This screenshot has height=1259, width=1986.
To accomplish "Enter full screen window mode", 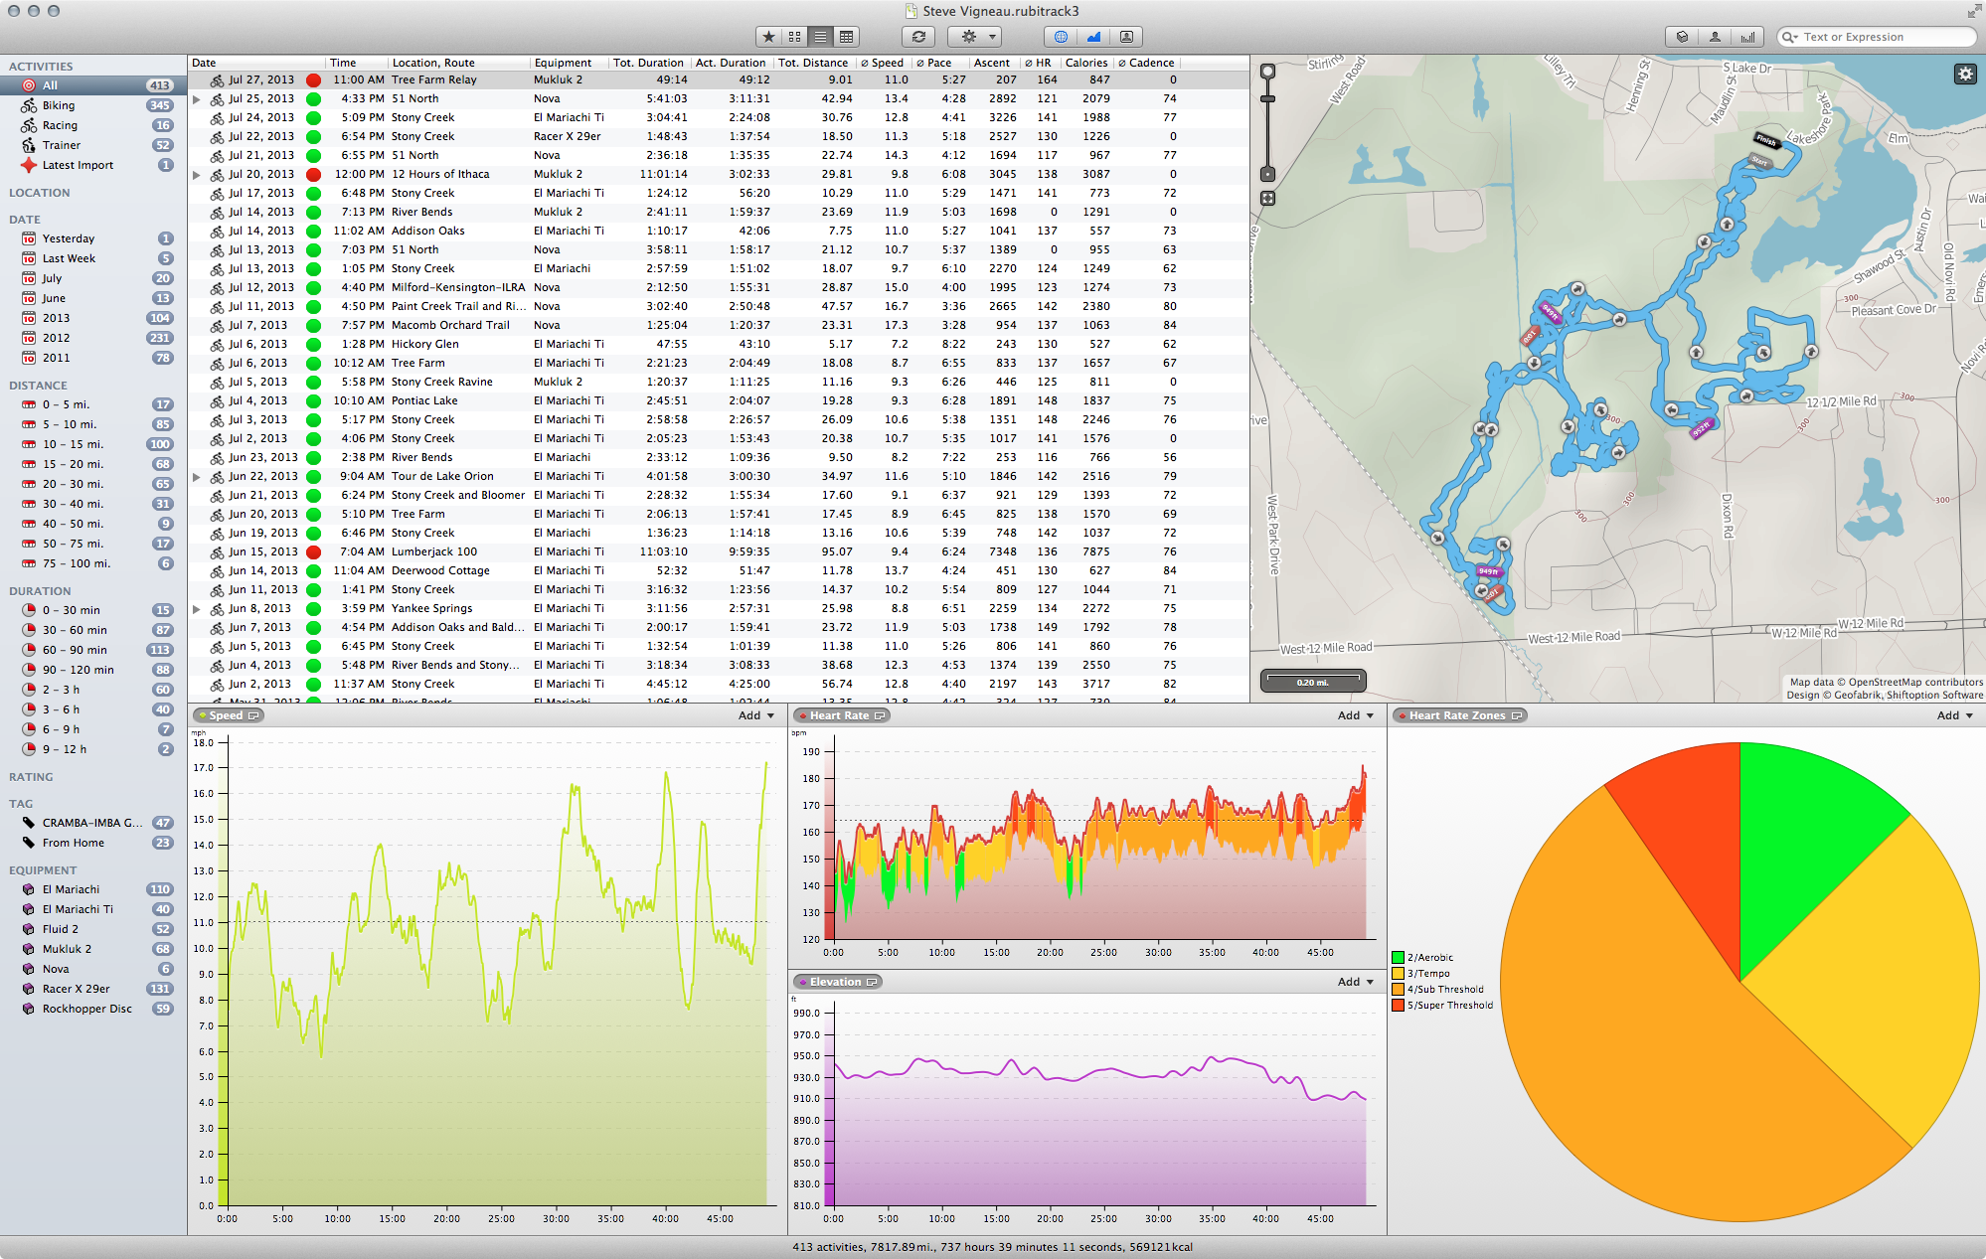I will 1973,12.
